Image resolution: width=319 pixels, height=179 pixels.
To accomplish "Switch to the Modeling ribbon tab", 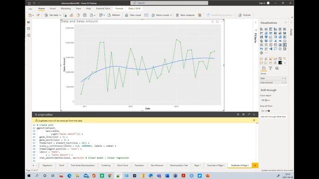I will click(66, 8).
